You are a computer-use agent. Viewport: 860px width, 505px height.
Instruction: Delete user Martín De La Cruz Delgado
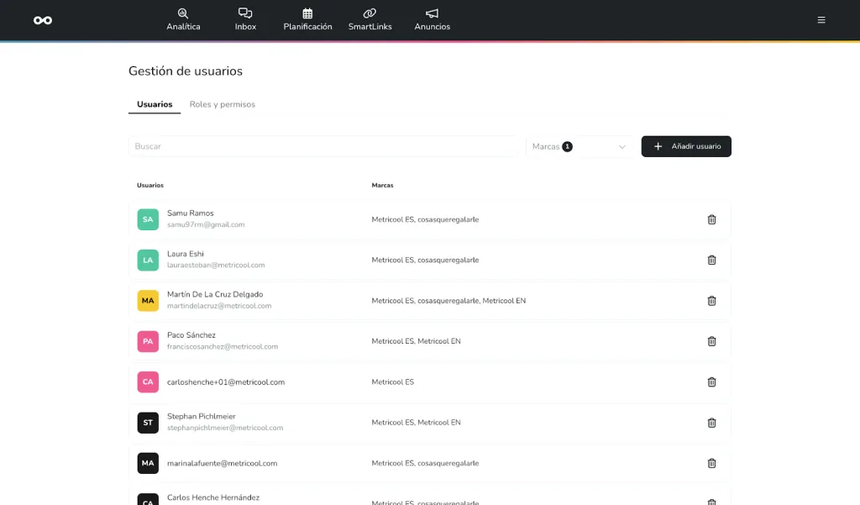coord(711,301)
